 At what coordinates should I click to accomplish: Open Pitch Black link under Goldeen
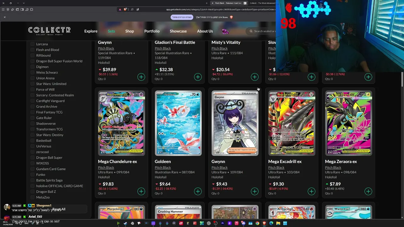pos(163,168)
